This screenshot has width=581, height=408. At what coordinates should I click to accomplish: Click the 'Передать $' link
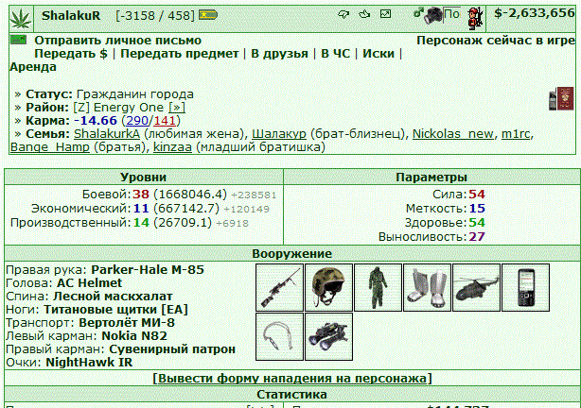coord(71,54)
